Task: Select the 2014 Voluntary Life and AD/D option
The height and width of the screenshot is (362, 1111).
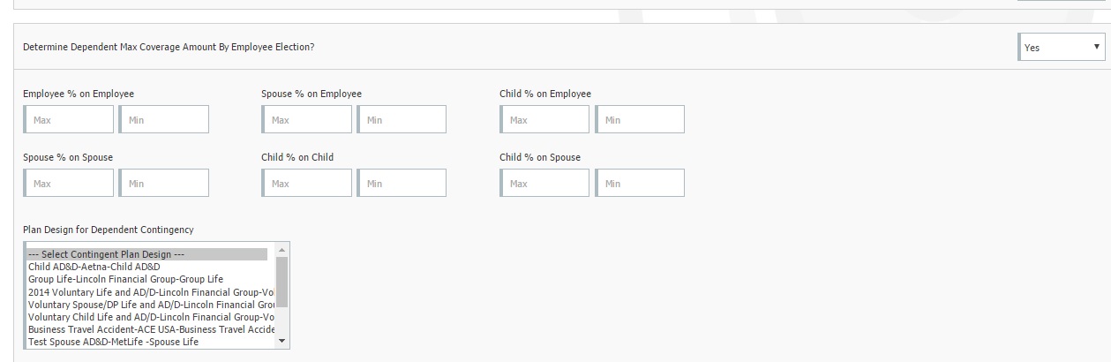Action: [x=151, y=291]
